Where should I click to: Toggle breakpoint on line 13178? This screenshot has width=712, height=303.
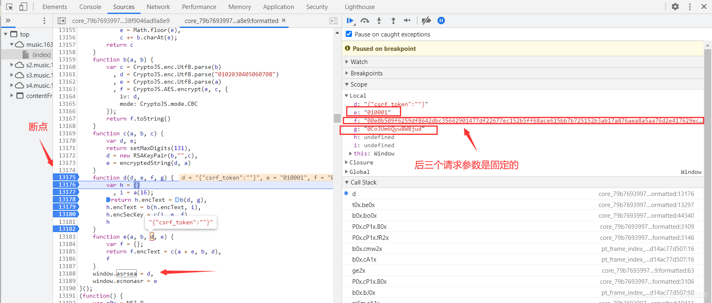(66, 199)
